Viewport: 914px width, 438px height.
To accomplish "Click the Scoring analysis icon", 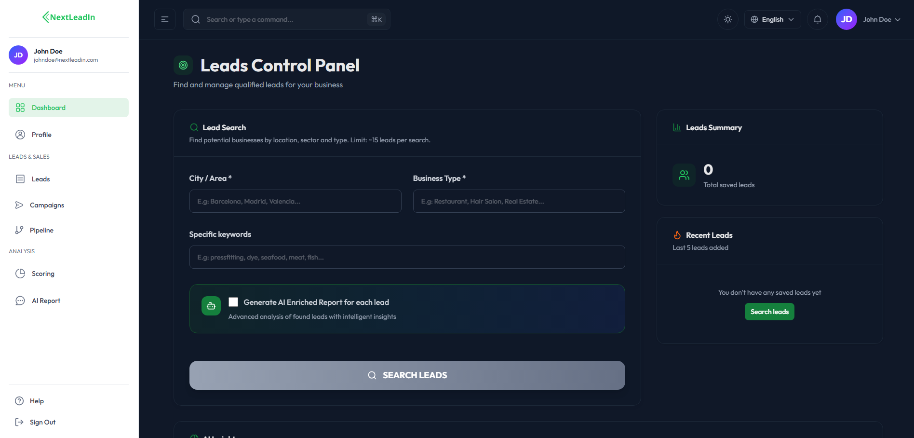I will pos(20,274).
